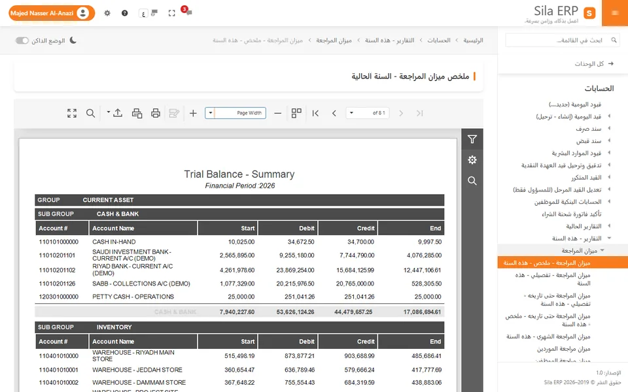This screenshot has width=628, height=392.
Task: Toggle the dark mode switch
Action: point(22,41)
